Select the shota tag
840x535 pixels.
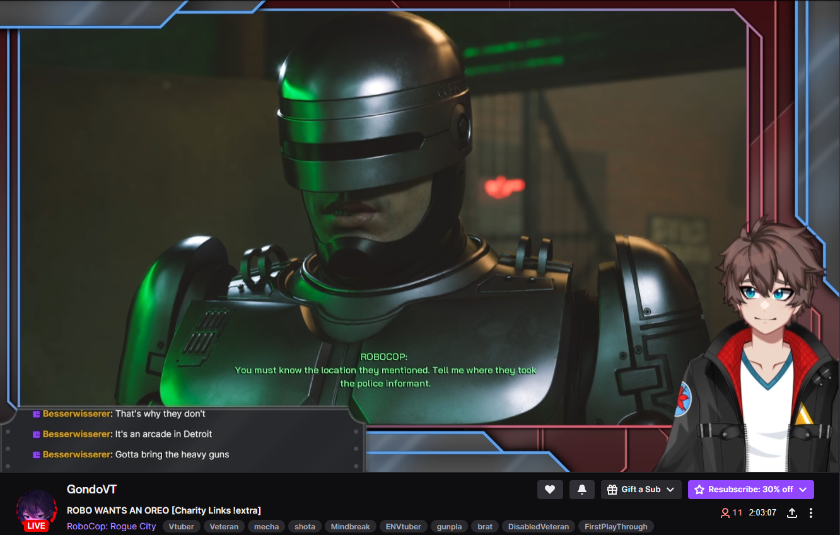[305, 526]
